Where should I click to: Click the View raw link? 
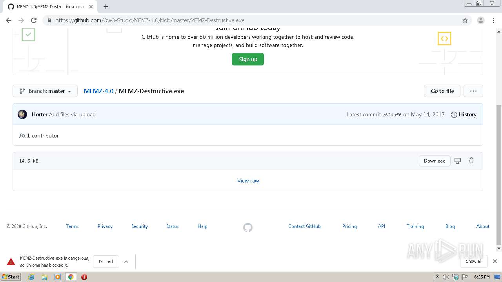(248, 181)
